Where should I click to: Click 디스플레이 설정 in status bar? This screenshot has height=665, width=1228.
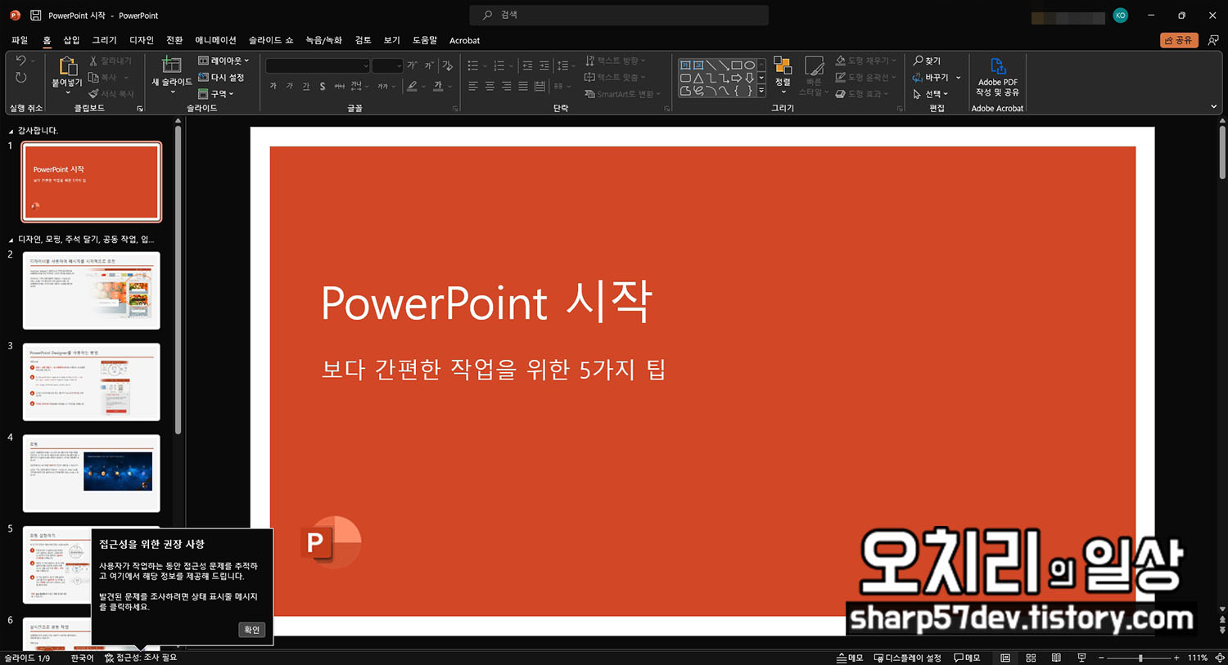pyautogui.click(x=907, y=658)
